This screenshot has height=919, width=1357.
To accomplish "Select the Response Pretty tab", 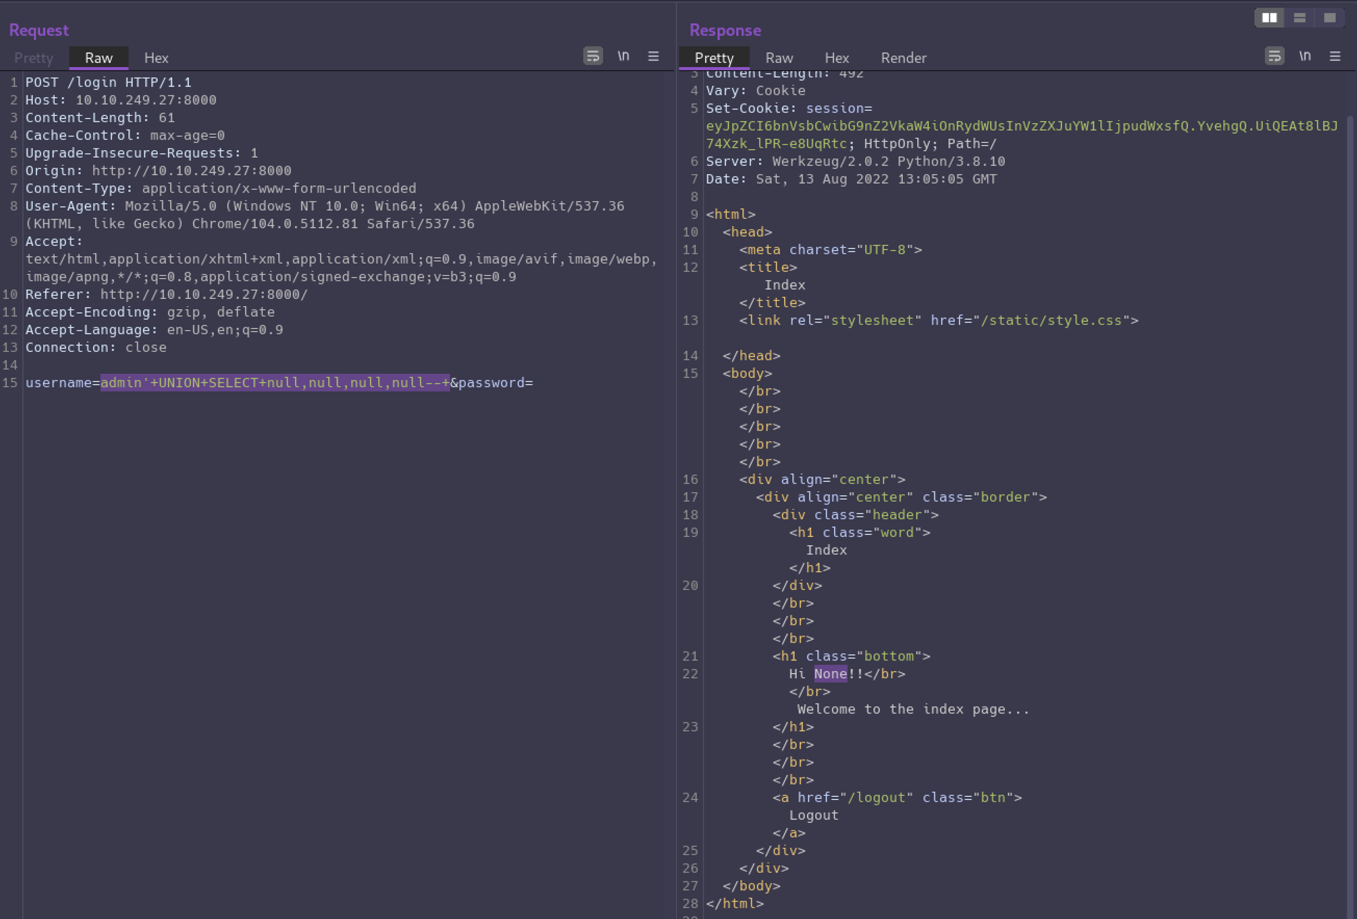I will pos(714,58).
